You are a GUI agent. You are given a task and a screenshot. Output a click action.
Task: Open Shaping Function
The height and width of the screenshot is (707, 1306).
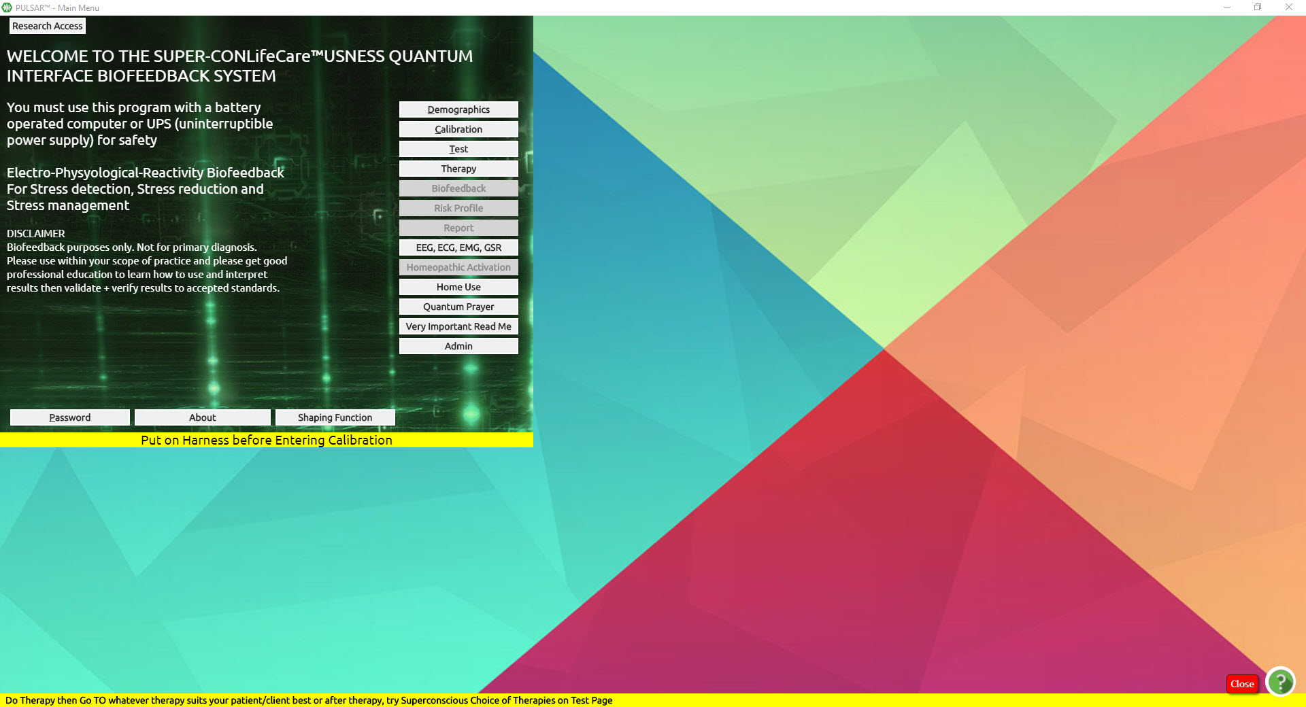click(x=335, y=417)
